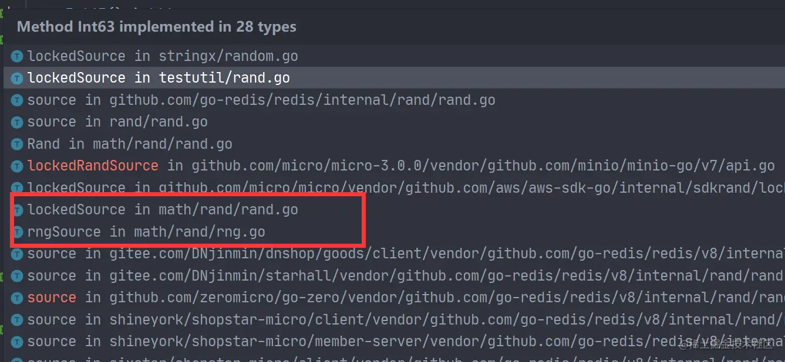785x362 pixels.
Task: Click the type icon beside lockedSource in stringx/random.go
Action: 16,56
